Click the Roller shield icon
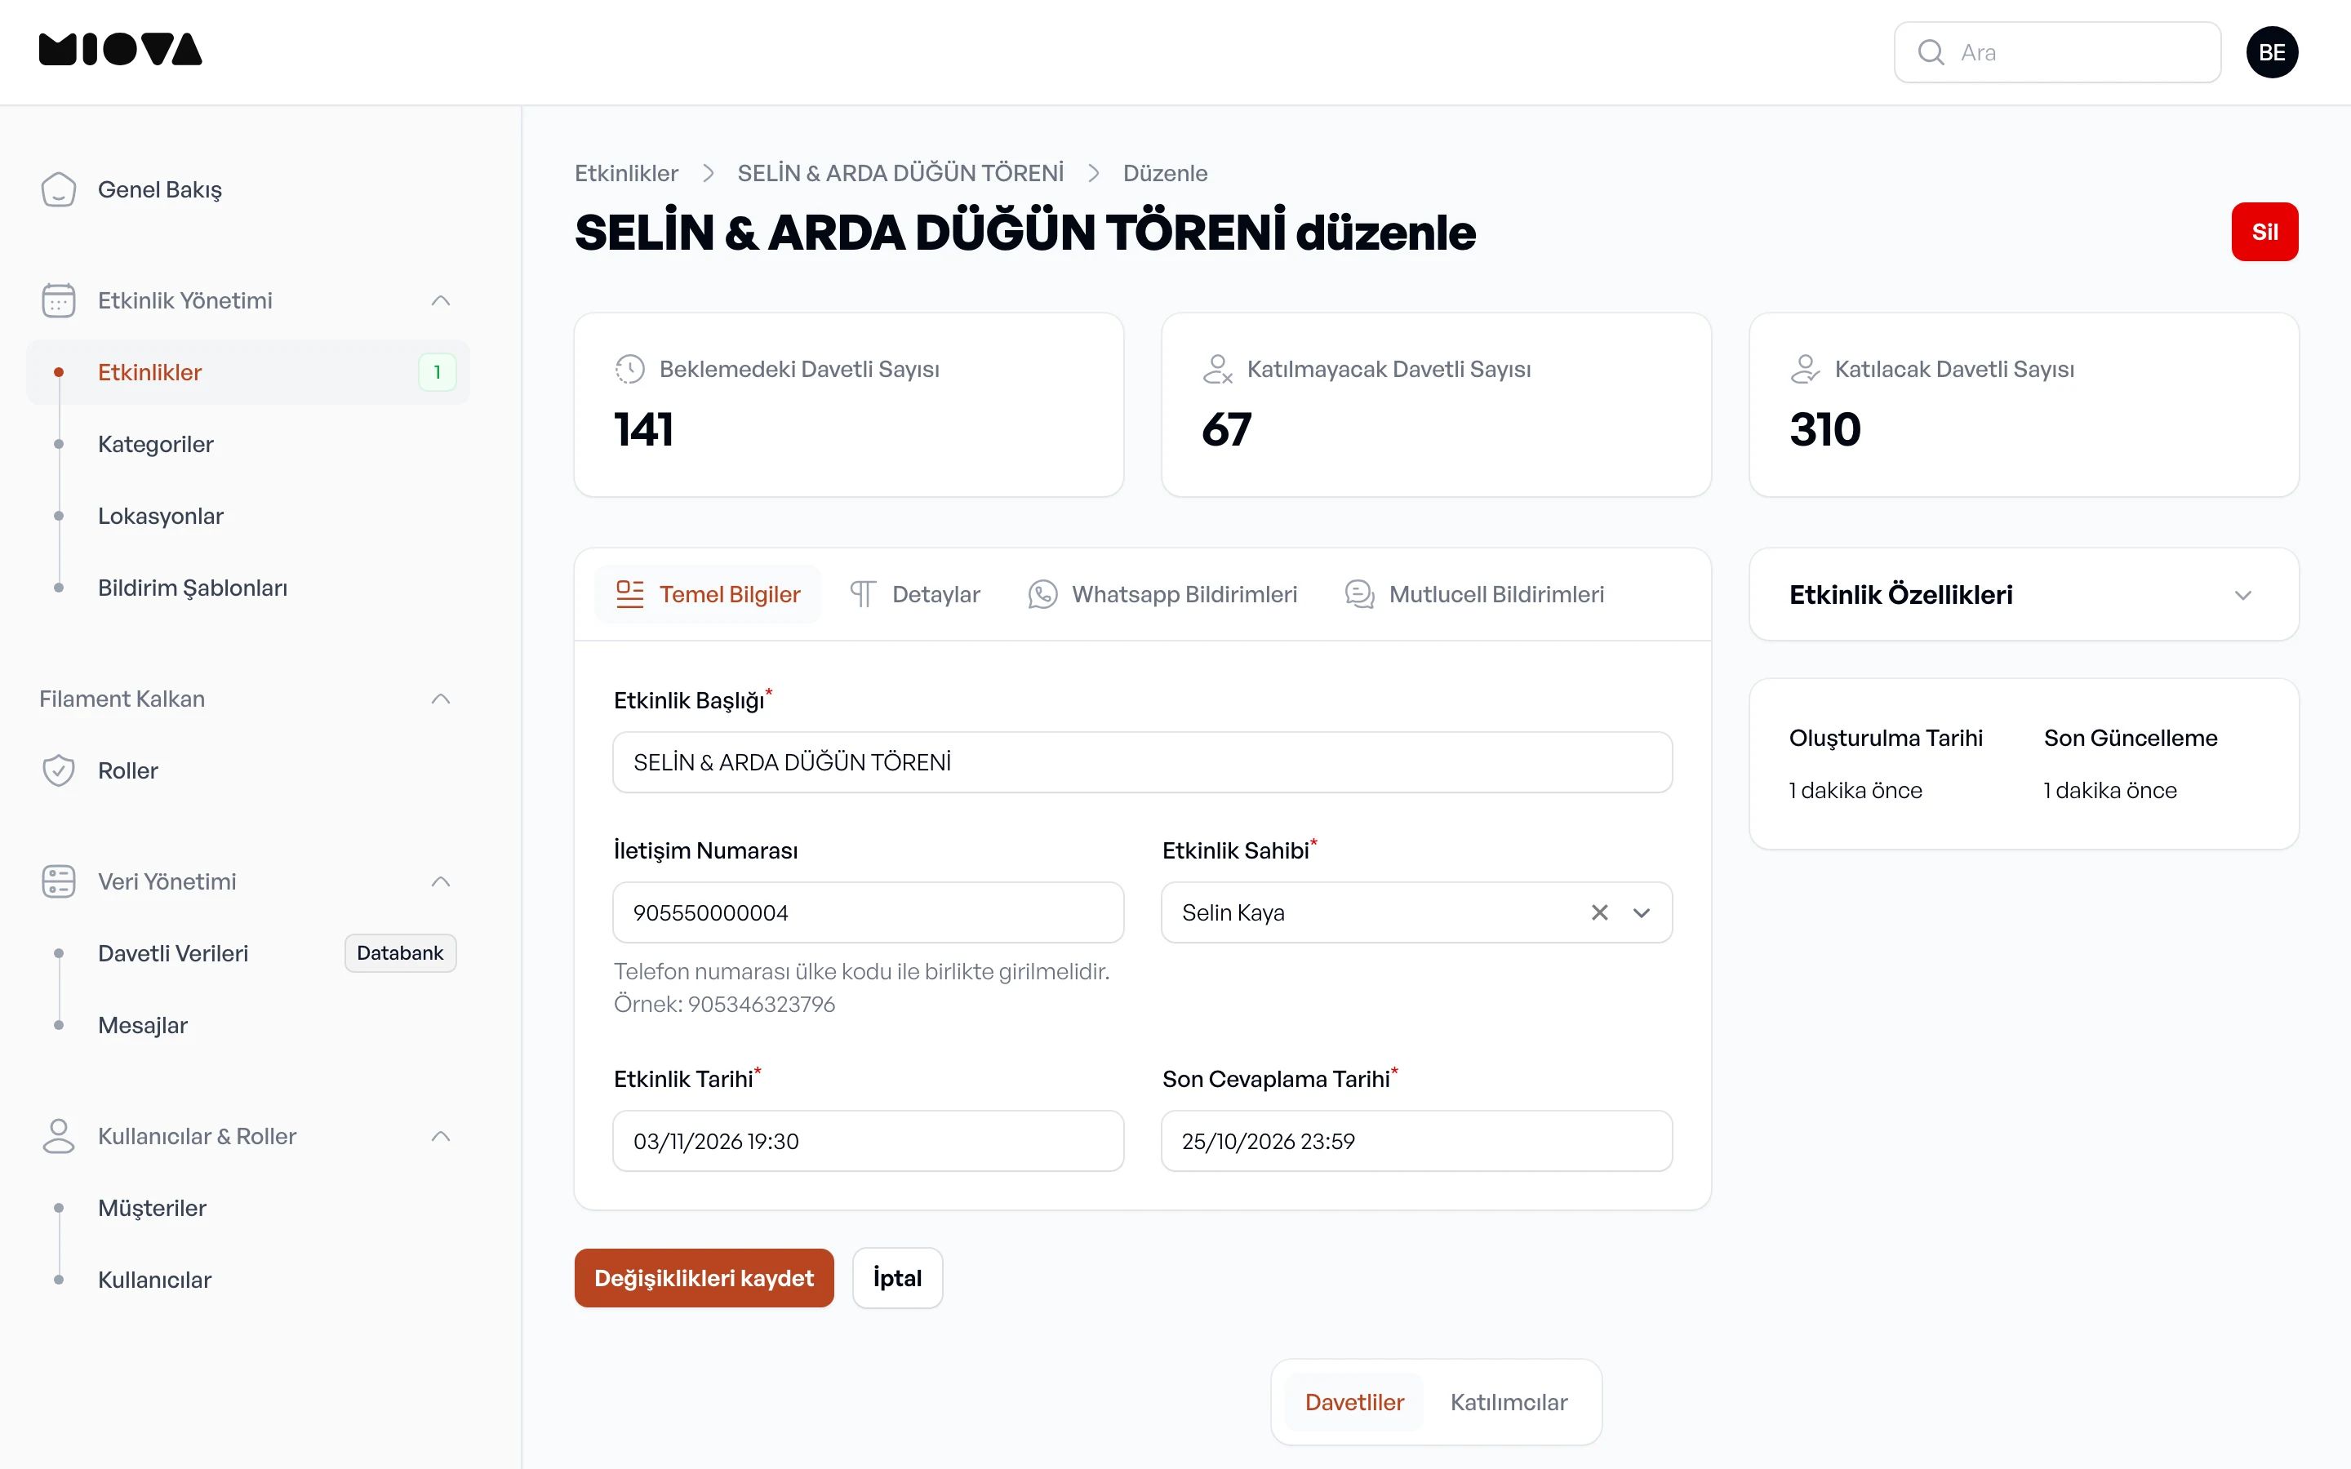Image resolution: width=2351 pixels, height=1469 pixels. coord(58,770)
